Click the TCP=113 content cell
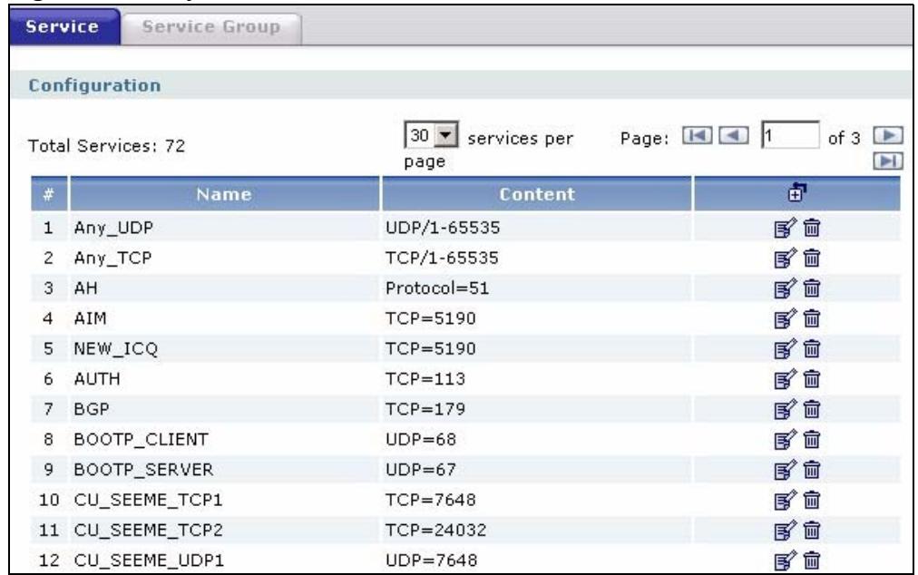This screenshot has height=575, width=918. click(537, 379)
